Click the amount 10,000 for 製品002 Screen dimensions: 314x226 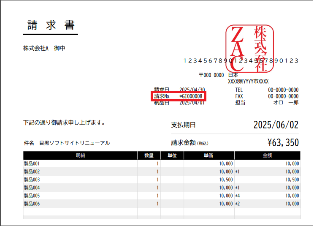tap(292, 172)
